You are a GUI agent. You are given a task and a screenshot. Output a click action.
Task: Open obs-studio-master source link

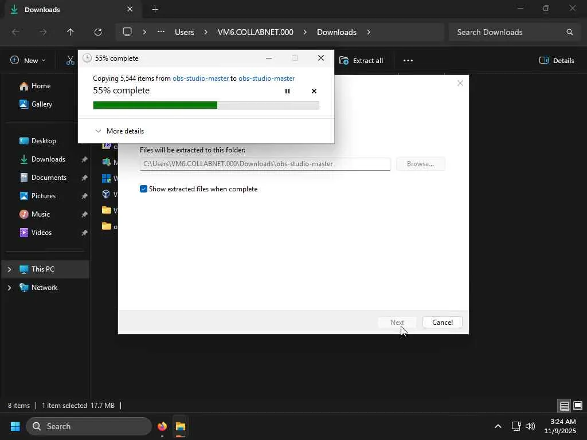click(200, 78)
